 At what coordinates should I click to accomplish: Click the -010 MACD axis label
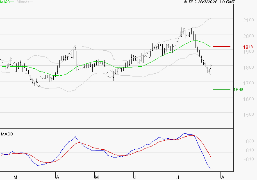coord(249,159)
